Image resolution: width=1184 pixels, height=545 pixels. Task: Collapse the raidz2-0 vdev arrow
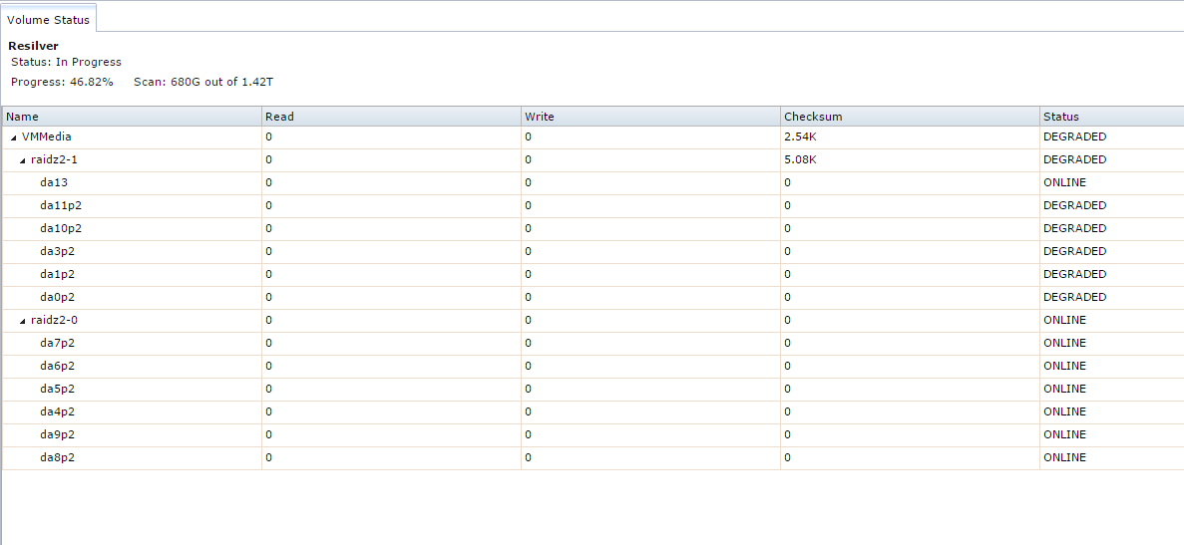coord(23,321)
